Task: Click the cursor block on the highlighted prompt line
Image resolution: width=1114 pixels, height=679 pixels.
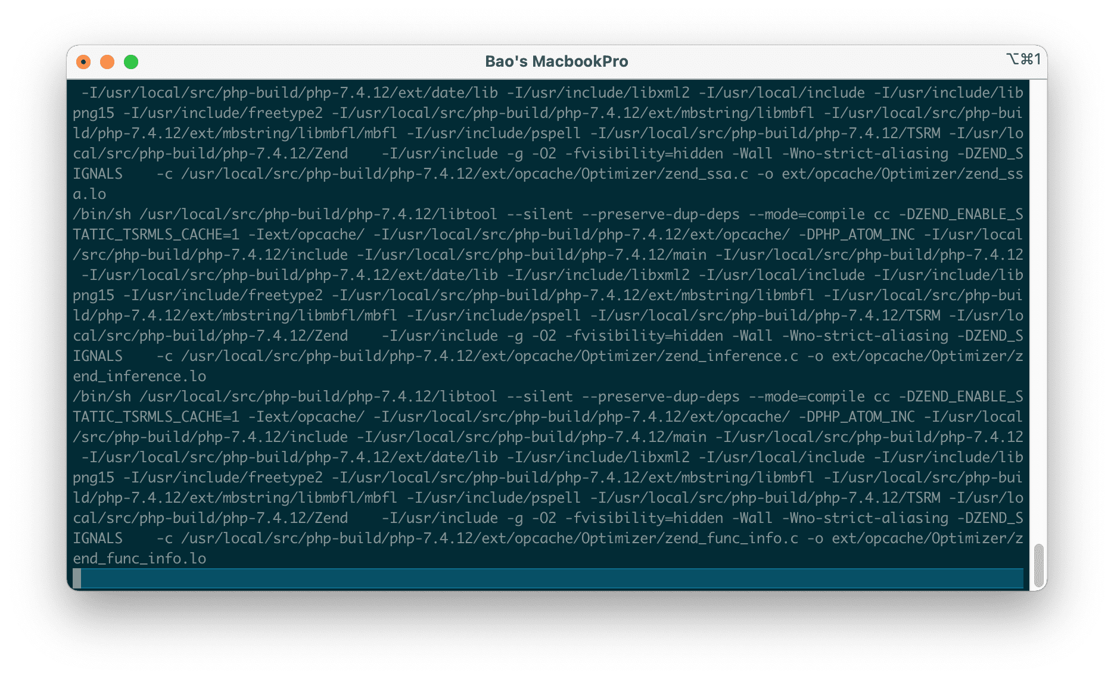Action: [77, 578]
